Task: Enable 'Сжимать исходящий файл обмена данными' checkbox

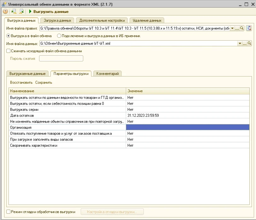Action: tap(9, 51)
